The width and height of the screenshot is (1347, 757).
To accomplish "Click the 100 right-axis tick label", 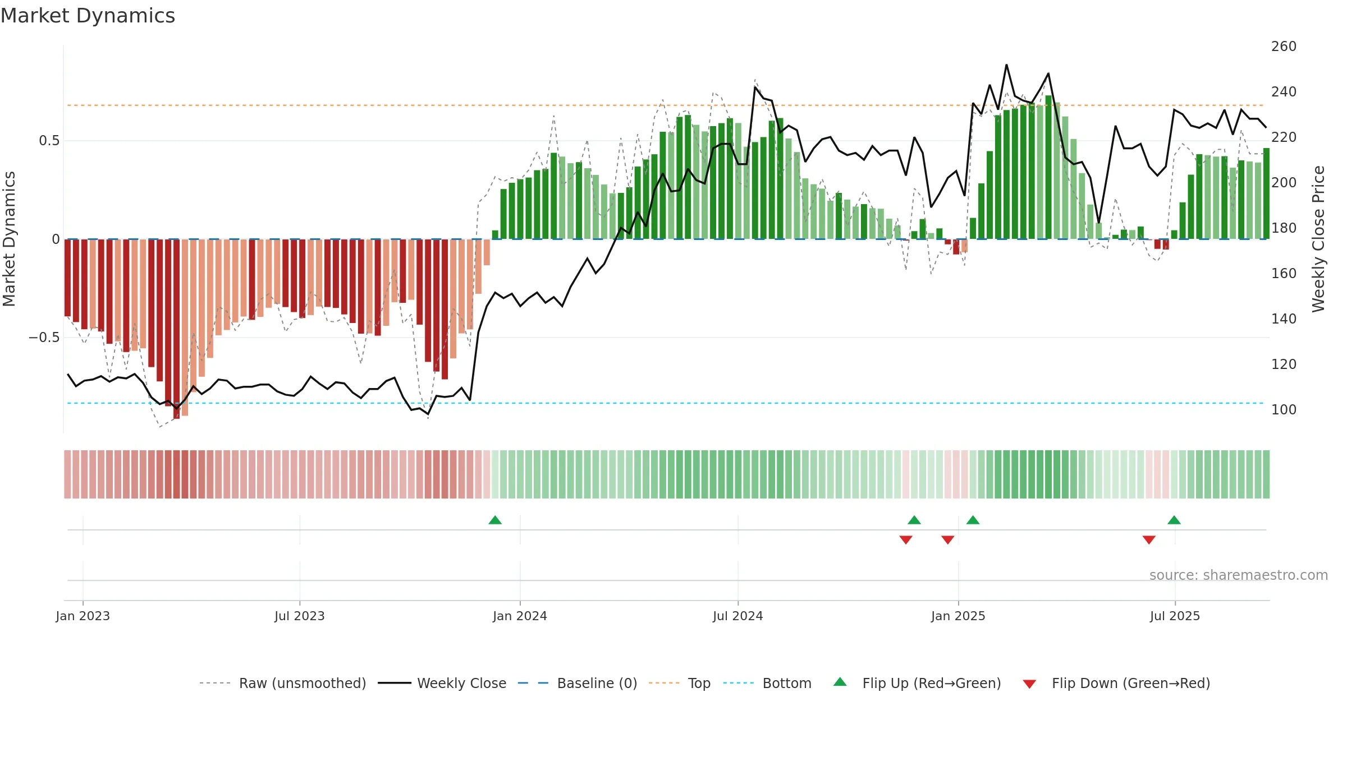I will [x=1284, y=410].
